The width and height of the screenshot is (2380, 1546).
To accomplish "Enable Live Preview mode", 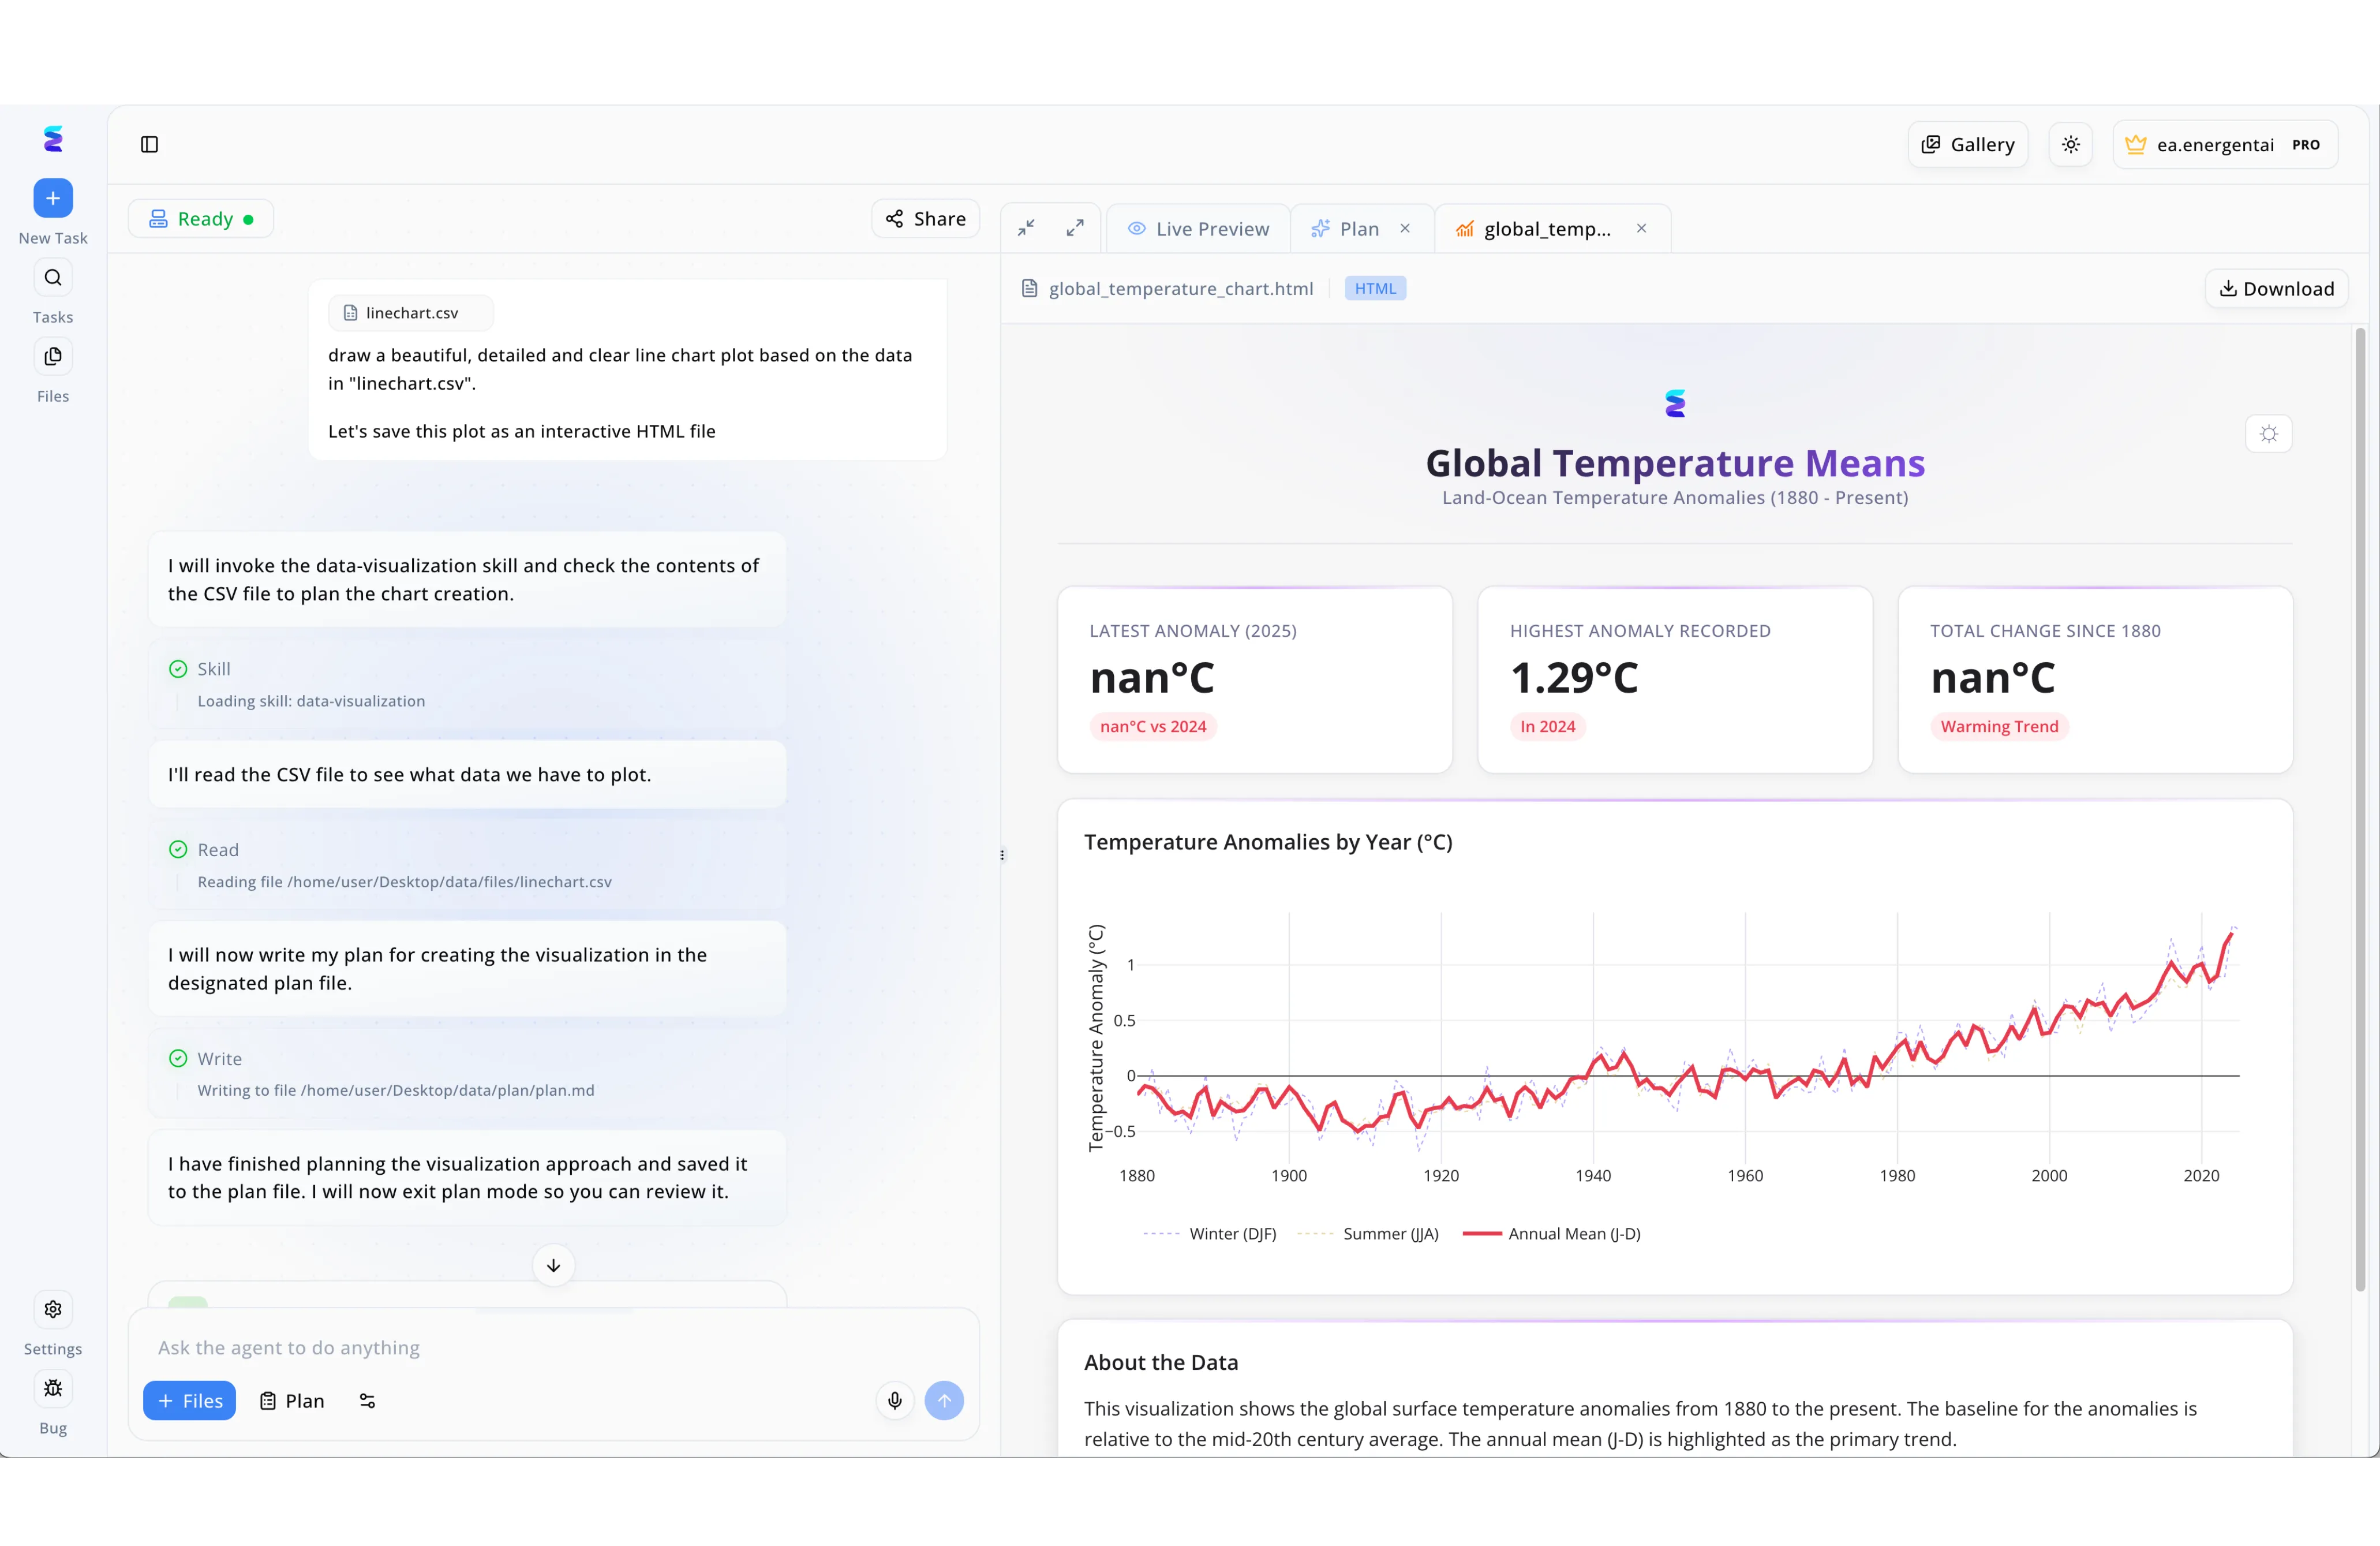I will [x=1198, y=228].
